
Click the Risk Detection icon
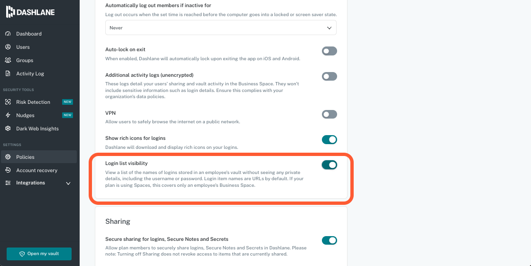click(8, 102)
